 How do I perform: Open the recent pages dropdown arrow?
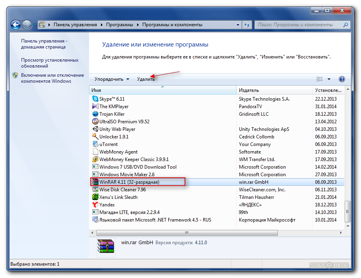click(x=35, y=25)
